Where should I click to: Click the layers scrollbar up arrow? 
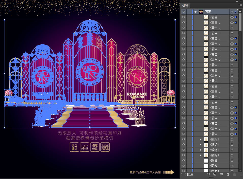pyautogui.click(x=240, y=11)
